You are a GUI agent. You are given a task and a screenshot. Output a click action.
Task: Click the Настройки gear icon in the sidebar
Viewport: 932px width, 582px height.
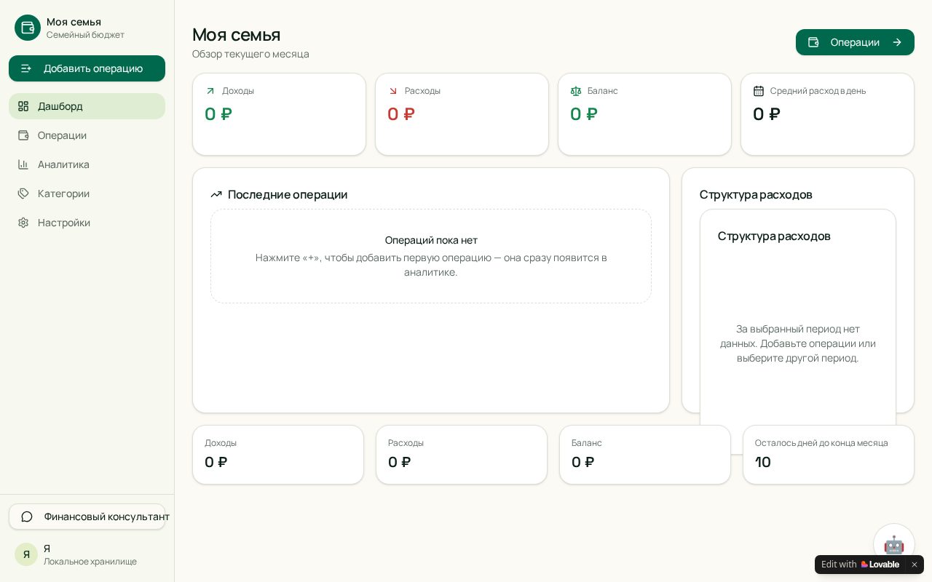pyautogui.click(x=23, y=223)
